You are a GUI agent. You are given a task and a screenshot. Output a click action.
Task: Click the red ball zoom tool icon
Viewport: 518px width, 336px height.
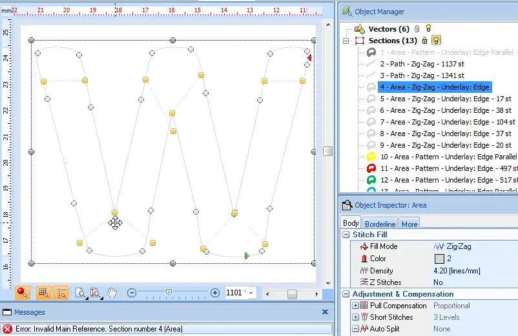pyautogui.click(x=22, y=293)
